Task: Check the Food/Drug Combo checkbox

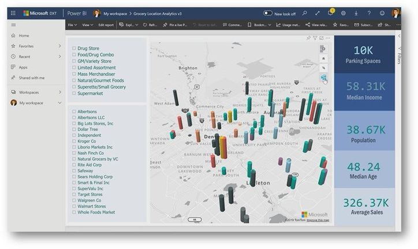Action: click(74, 55)
